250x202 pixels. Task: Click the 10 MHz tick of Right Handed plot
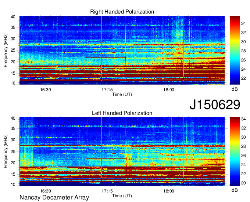click(x=13, y=83)
